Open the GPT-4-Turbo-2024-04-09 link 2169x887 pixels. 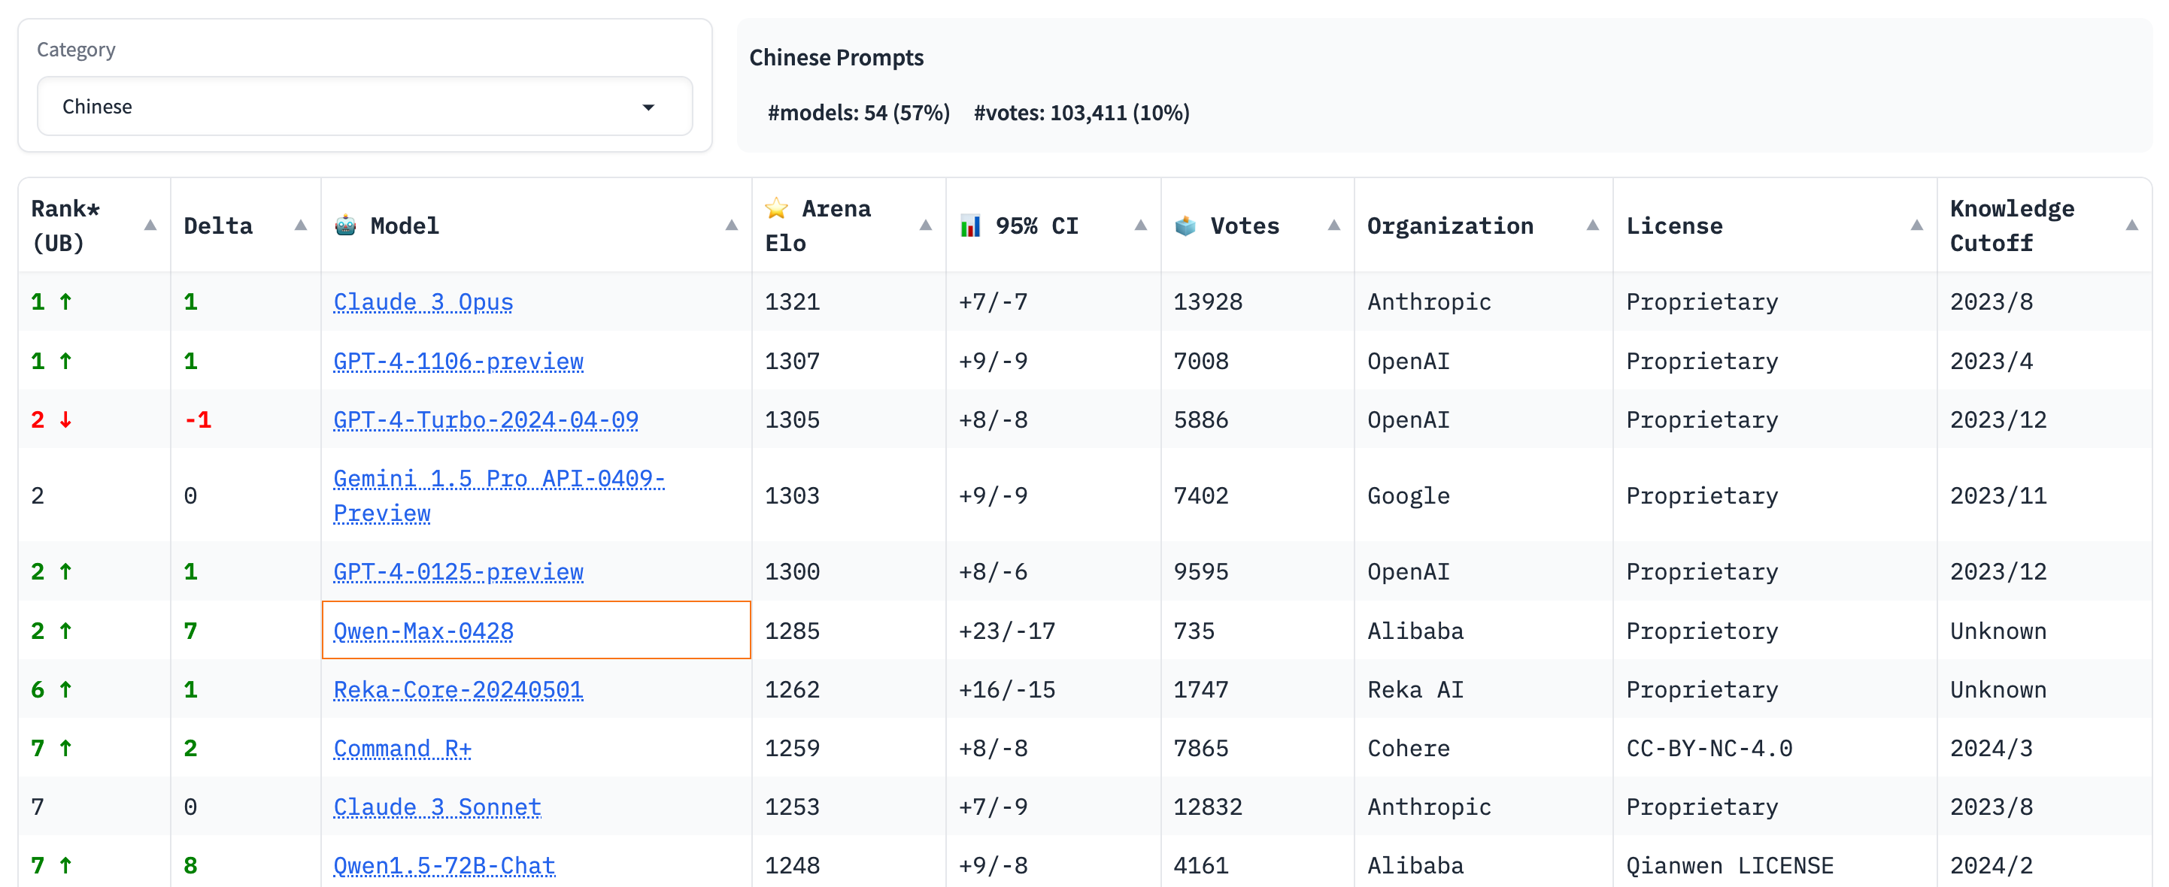[486, 420]
